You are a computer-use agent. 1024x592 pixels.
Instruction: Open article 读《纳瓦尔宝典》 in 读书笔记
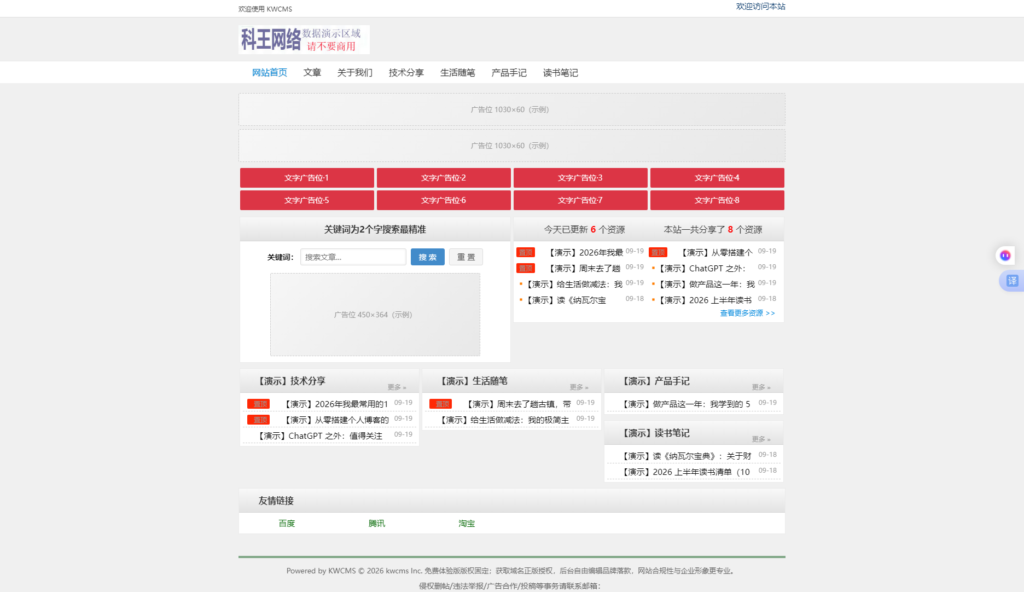tap(686, 456)
